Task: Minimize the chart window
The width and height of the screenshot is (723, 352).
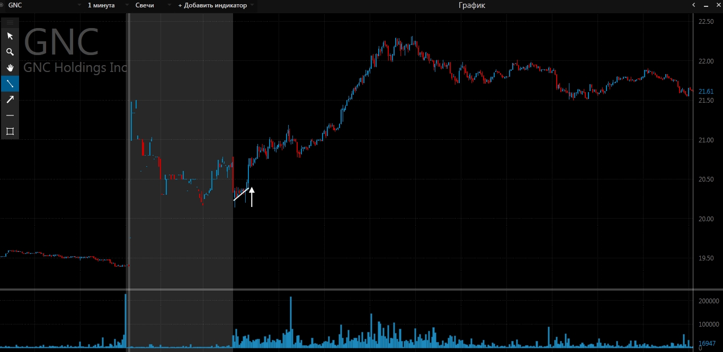Action: click(x=706, y=5)
